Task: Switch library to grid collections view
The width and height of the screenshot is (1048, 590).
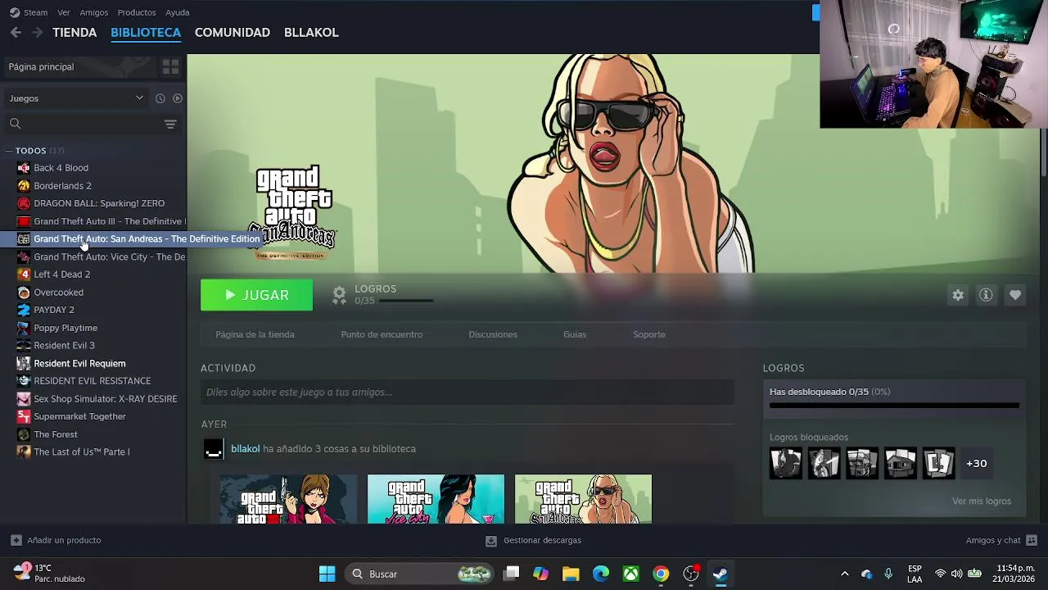Action: coord(170,66)
